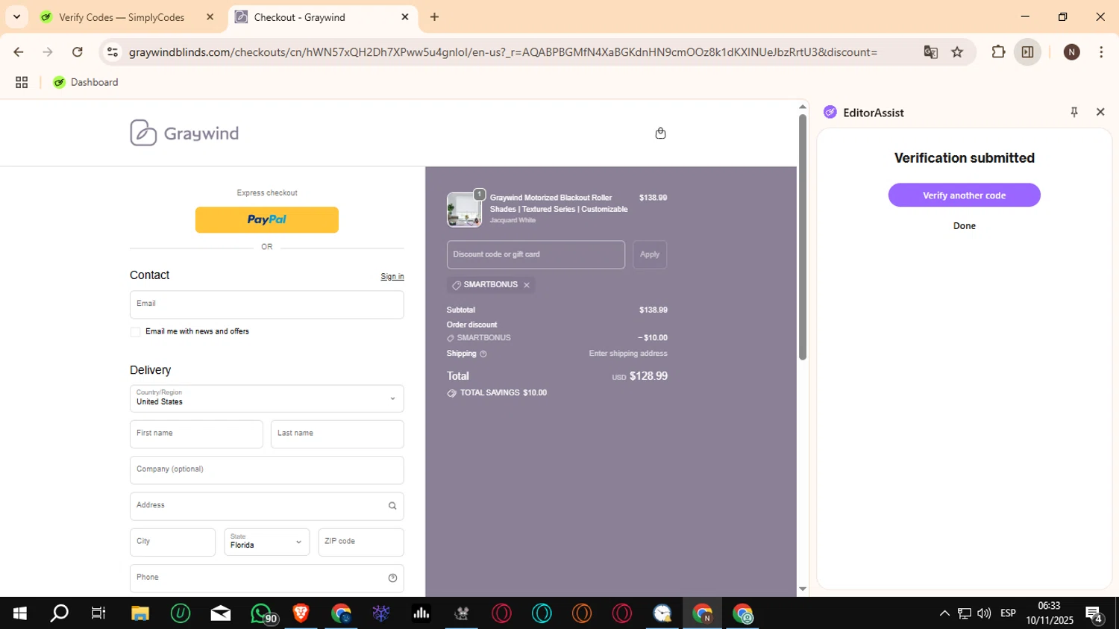Reload the checkout page
Image resolution: width=1119 pixels, height=629 pixels.
78,51
